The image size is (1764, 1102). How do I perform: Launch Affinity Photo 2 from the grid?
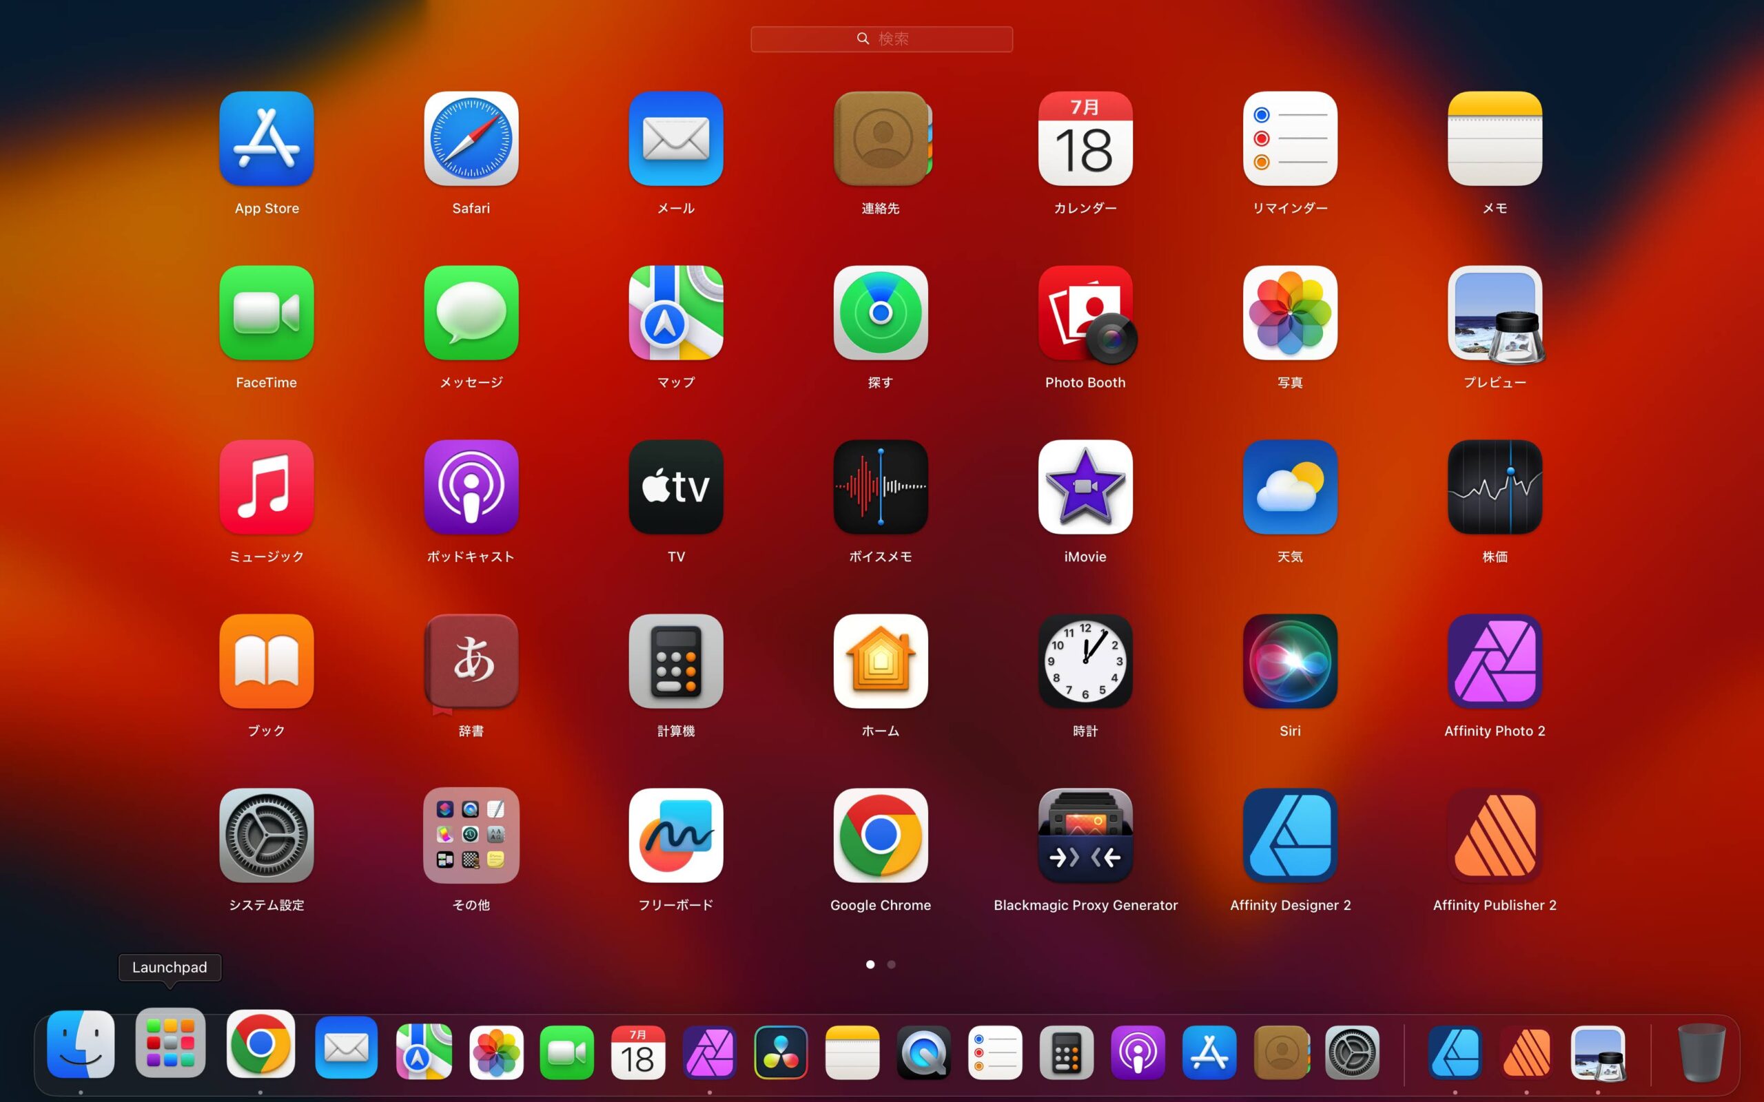pyautogui.click(x=1495, y=661)
